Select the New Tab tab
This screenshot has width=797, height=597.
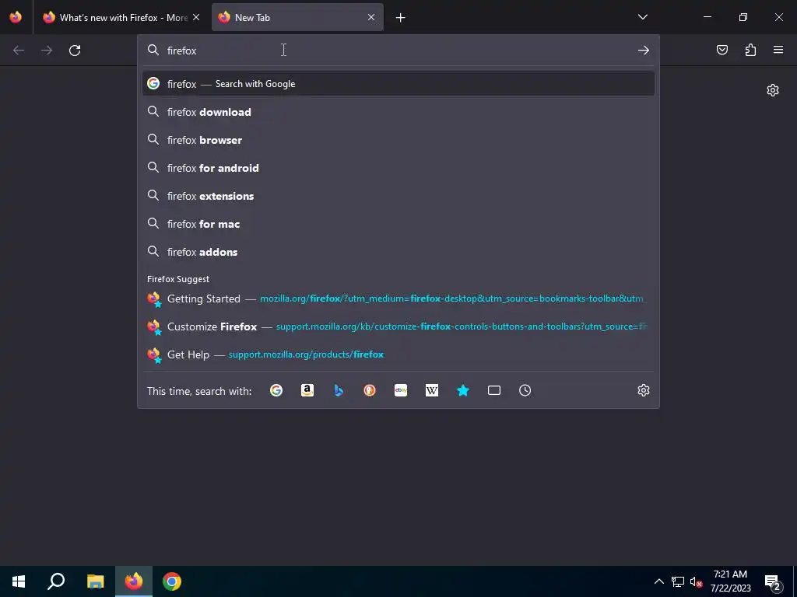pyautogui.click(x=297, y=18)
